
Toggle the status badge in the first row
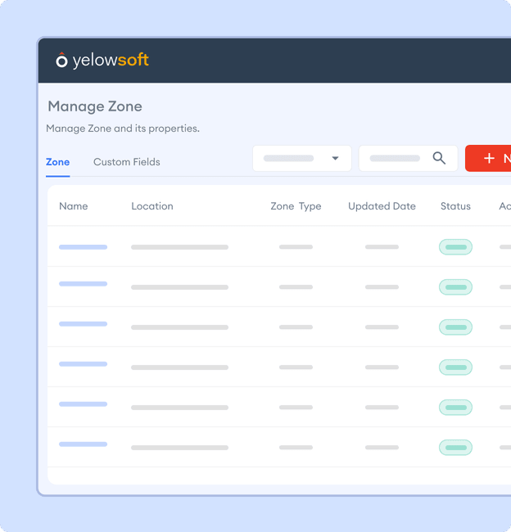(x=455, y=247)
